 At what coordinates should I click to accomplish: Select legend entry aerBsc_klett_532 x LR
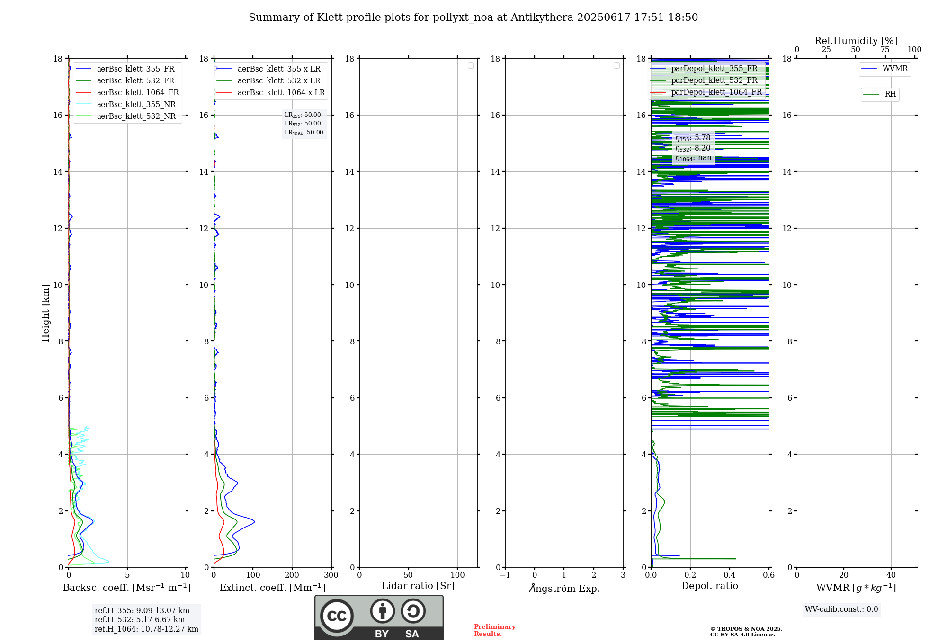[x=268, y=81]
